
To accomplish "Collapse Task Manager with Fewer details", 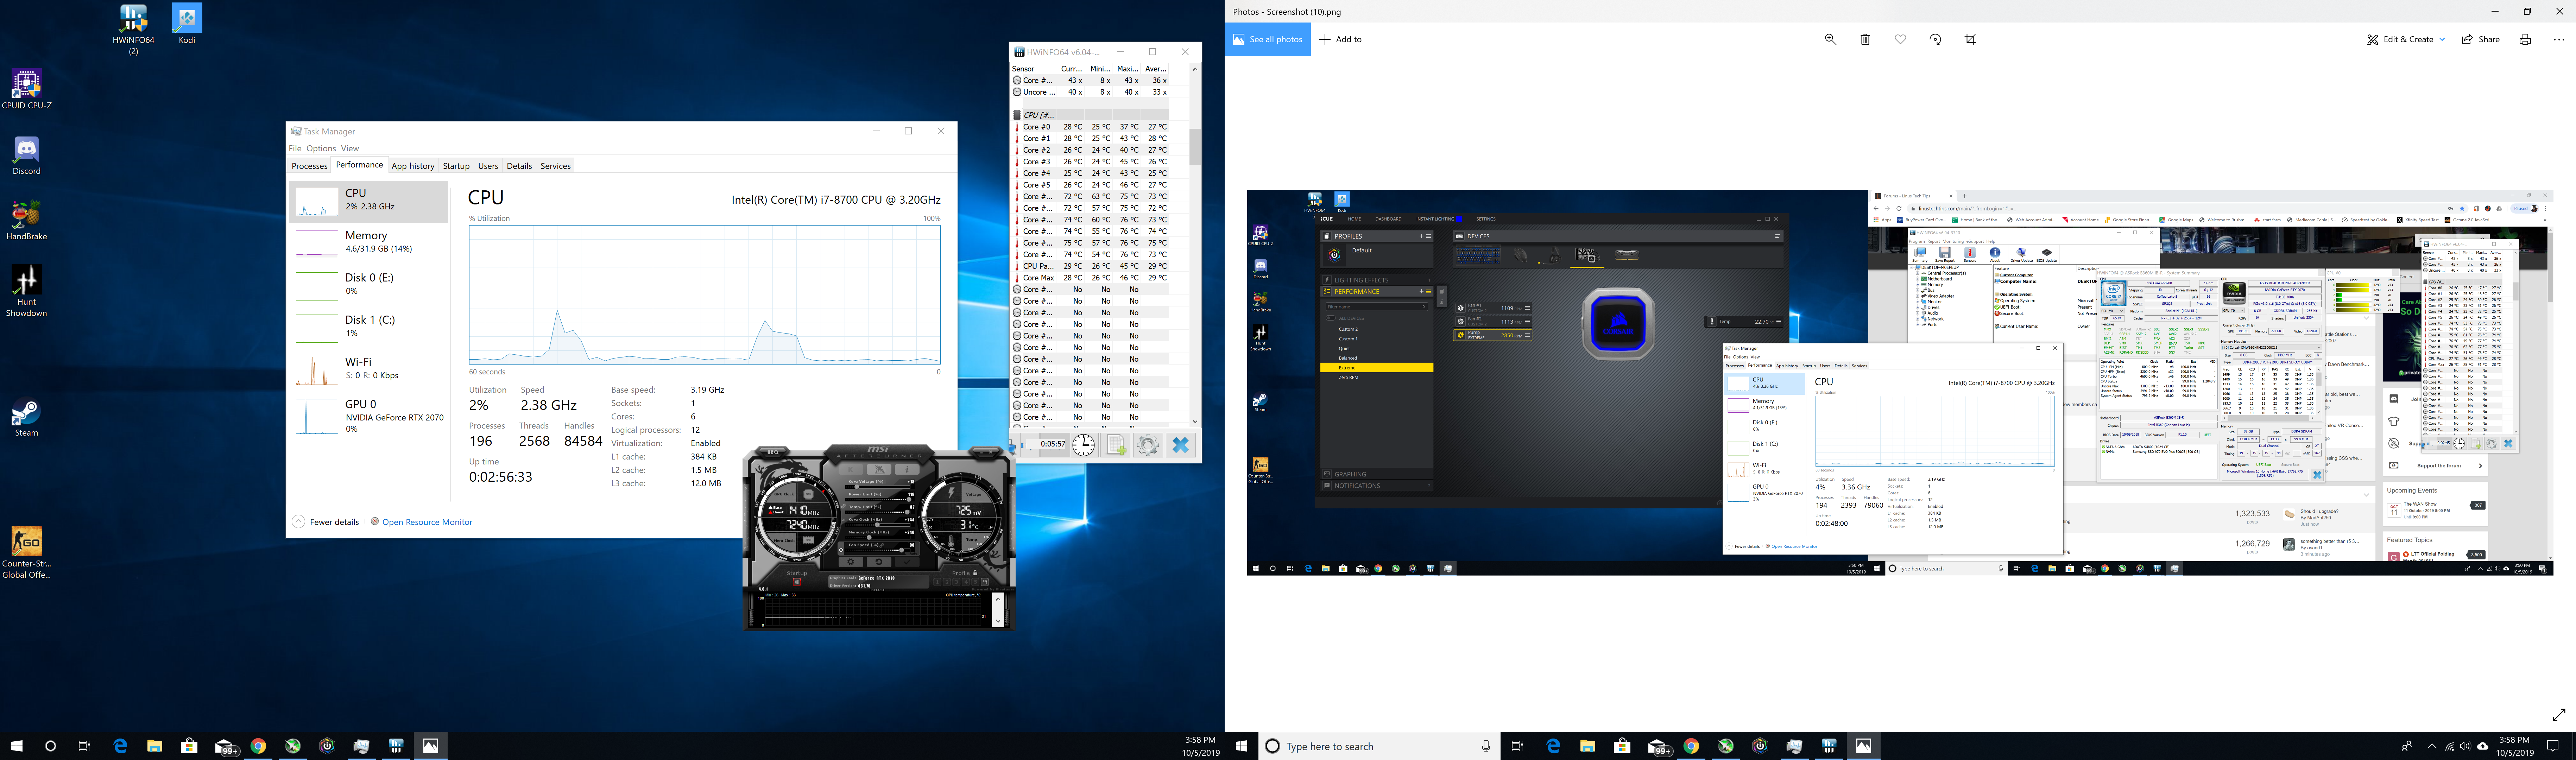I will 326,522.
